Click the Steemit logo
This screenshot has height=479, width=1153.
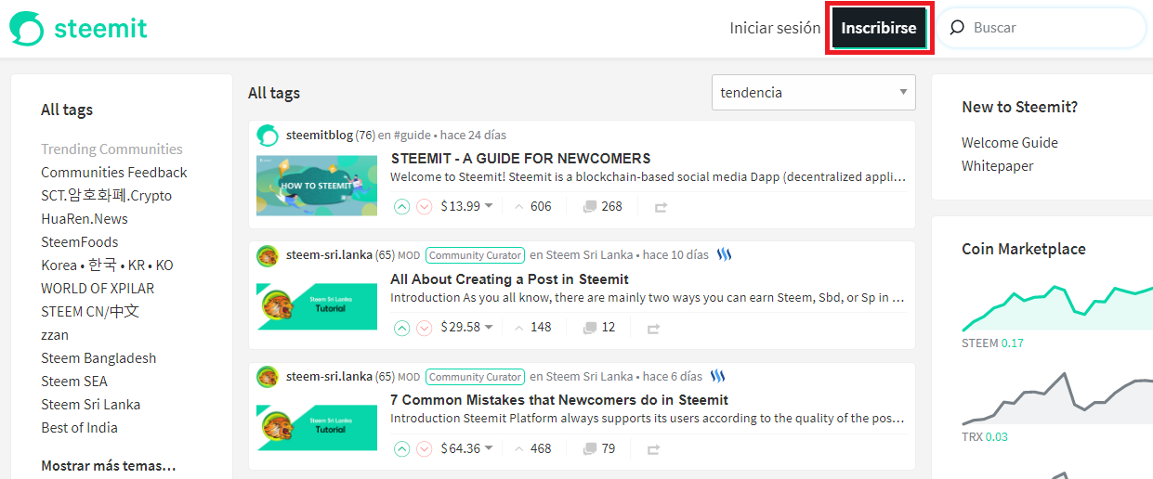click(x=78, y=28)
